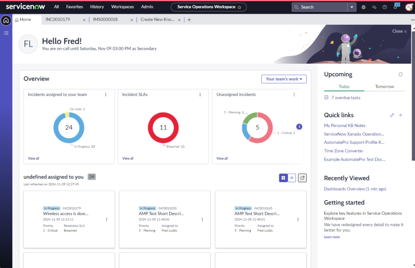
Task: Favorite the Service Operations Workspace star
Action: pyautogui.click(x=239, y=7)
